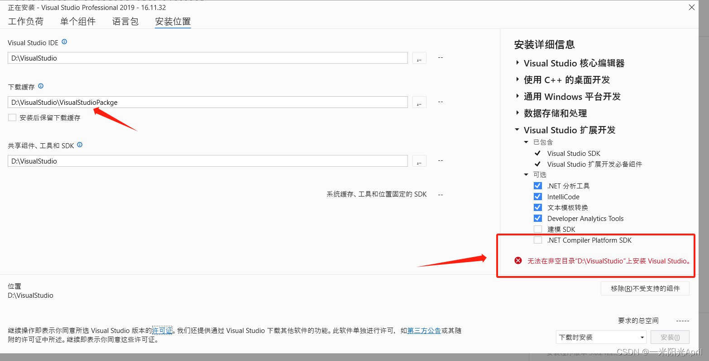The height and width of the screenshot is (361, 709).
Task: Click Visual Studio IDE path field
Action: (208, 58)
